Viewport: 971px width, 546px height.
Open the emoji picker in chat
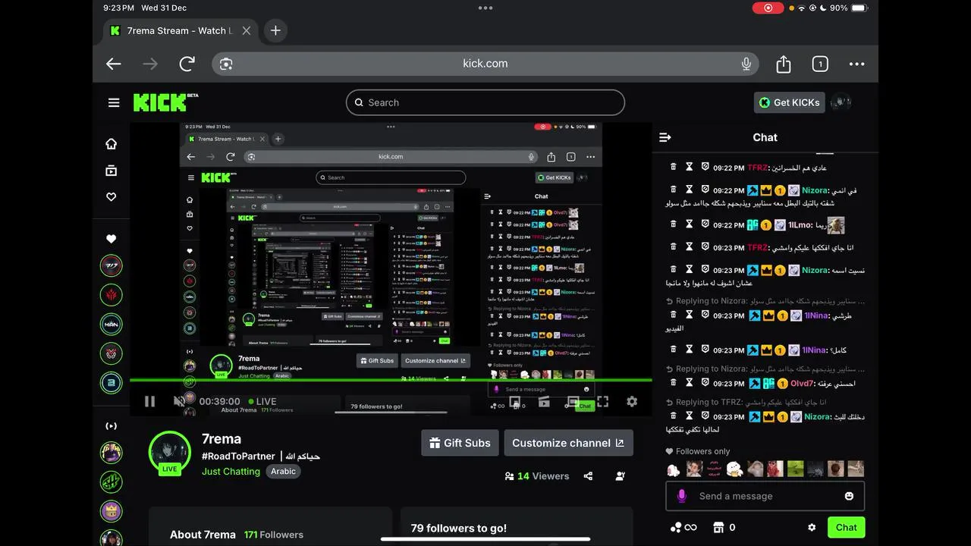849,496
